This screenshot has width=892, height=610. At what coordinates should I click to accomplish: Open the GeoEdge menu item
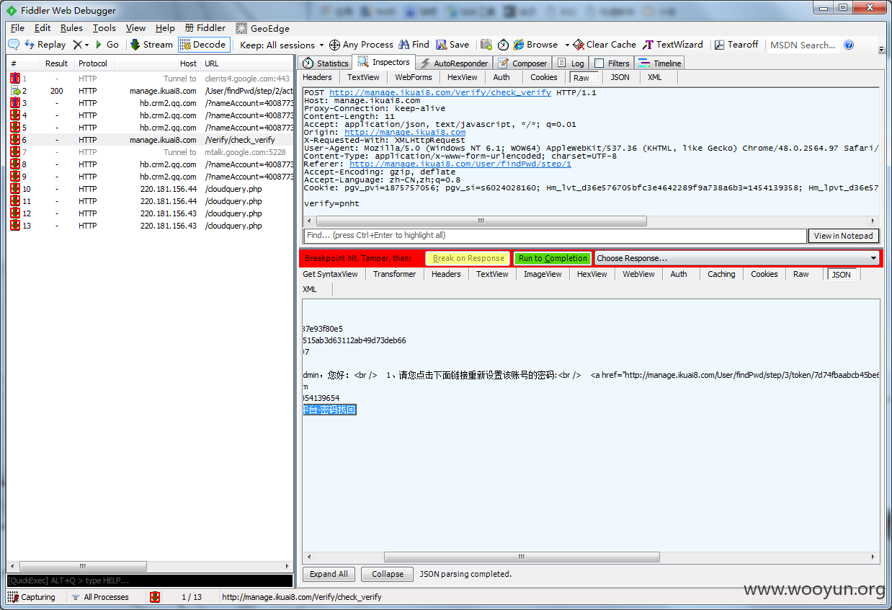pyautogui.click(x=263, y=28)
